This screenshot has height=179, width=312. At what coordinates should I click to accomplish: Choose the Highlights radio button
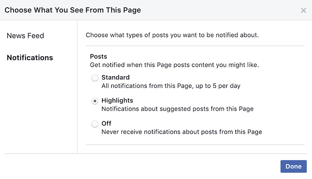[94, 101]
